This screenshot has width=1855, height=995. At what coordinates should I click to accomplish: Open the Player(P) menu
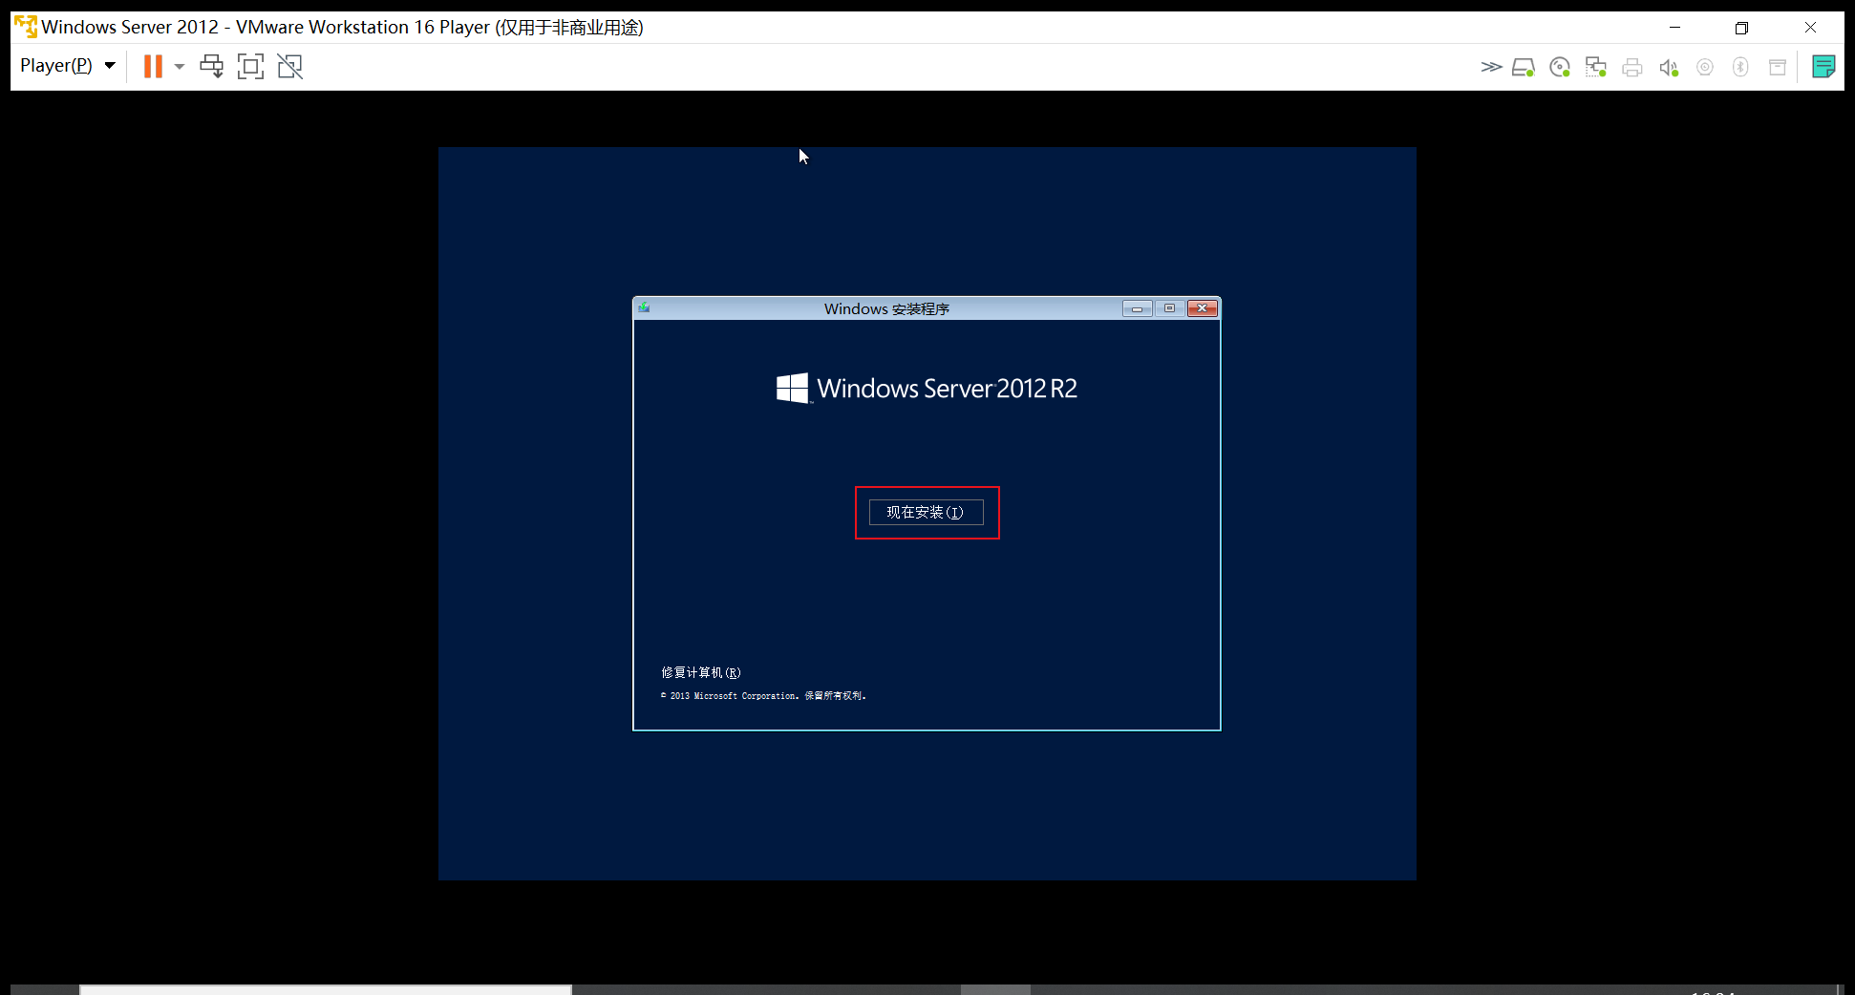(x=67, y=66)
